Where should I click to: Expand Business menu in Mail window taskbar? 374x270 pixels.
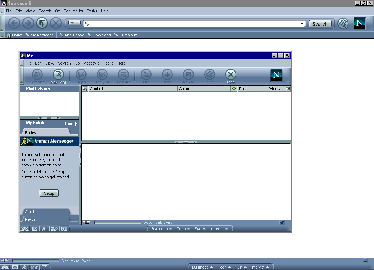coord(161,229)
